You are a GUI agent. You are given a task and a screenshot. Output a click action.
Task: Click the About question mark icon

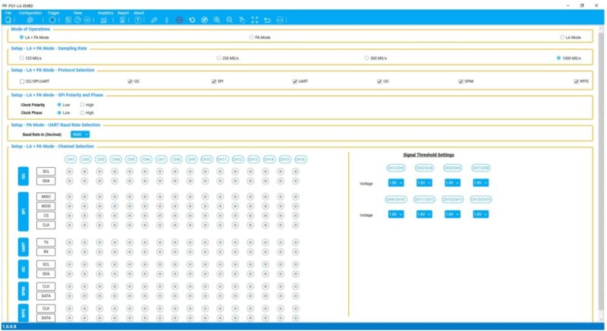[x=138, y=20]
